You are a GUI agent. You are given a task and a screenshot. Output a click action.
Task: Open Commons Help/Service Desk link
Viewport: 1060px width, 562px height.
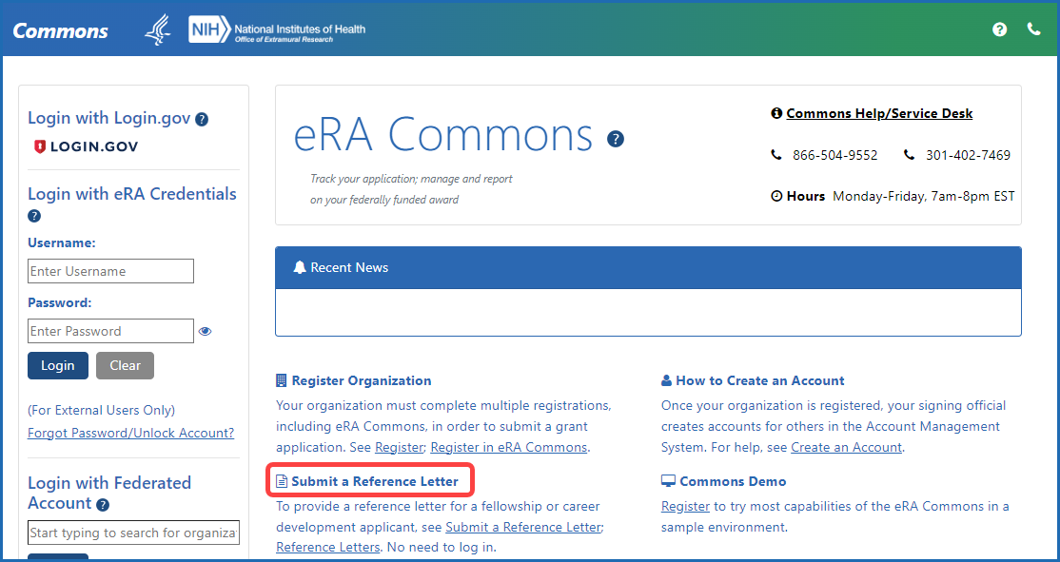pos(879,113)
